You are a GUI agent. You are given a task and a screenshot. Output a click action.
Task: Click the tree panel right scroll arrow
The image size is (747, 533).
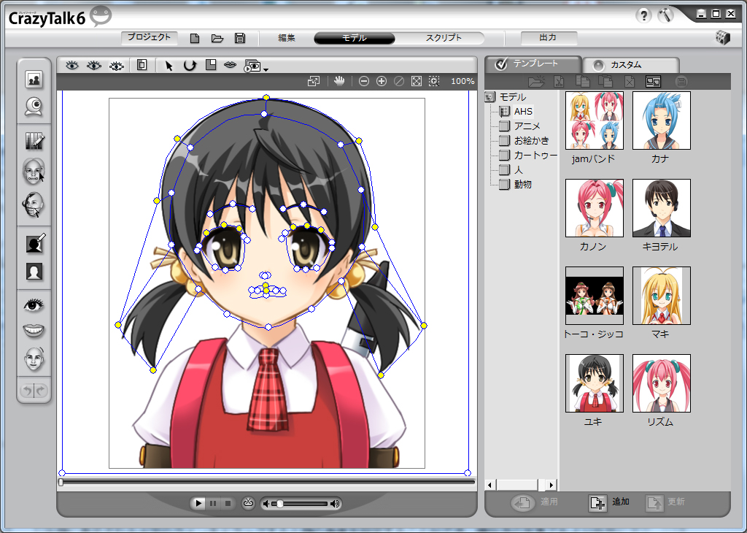[x=551, y=486]
